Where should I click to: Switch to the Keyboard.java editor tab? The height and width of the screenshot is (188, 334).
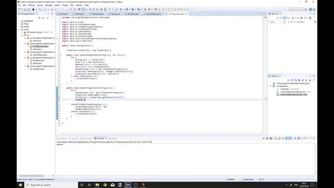pos(98,14)
